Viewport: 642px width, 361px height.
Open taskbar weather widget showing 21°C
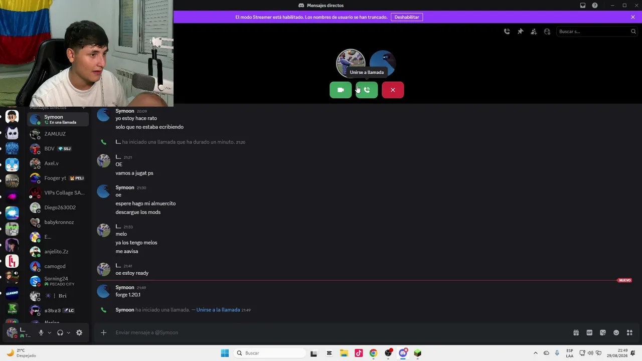[21, 353]
